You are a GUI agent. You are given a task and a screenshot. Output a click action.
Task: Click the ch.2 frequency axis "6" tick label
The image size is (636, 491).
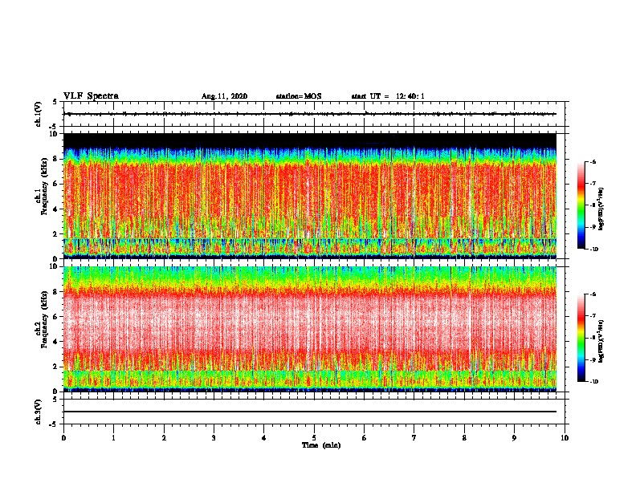click(x=55, y=317)
